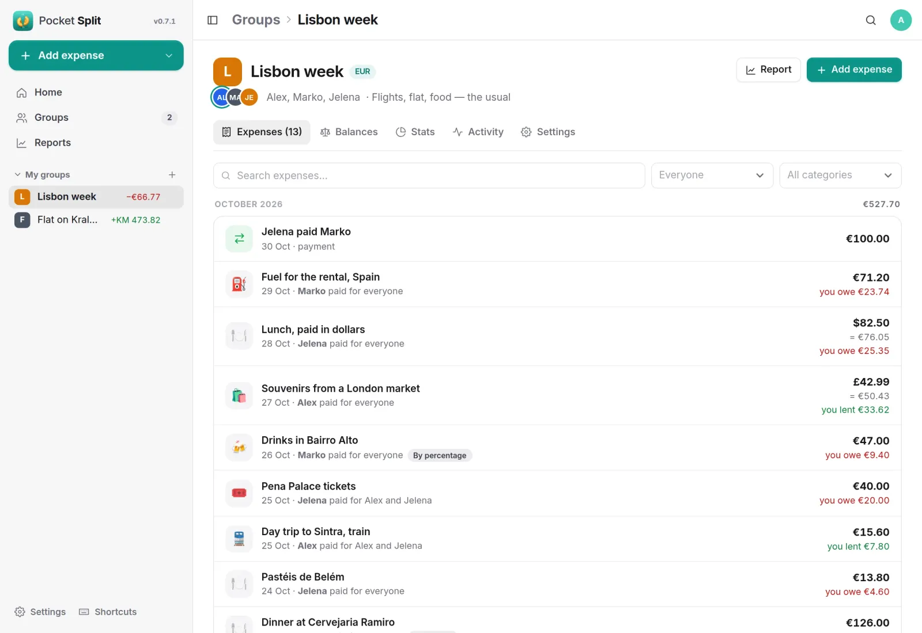This screenshot has width=922, height=633.
Task: Collapse the My groups section
Action: pos(41,175)
